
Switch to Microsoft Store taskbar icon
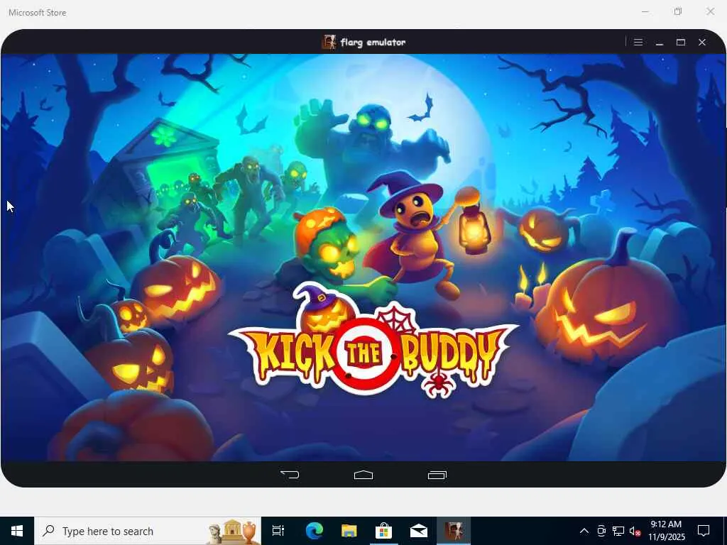click(x=384, y=531)
